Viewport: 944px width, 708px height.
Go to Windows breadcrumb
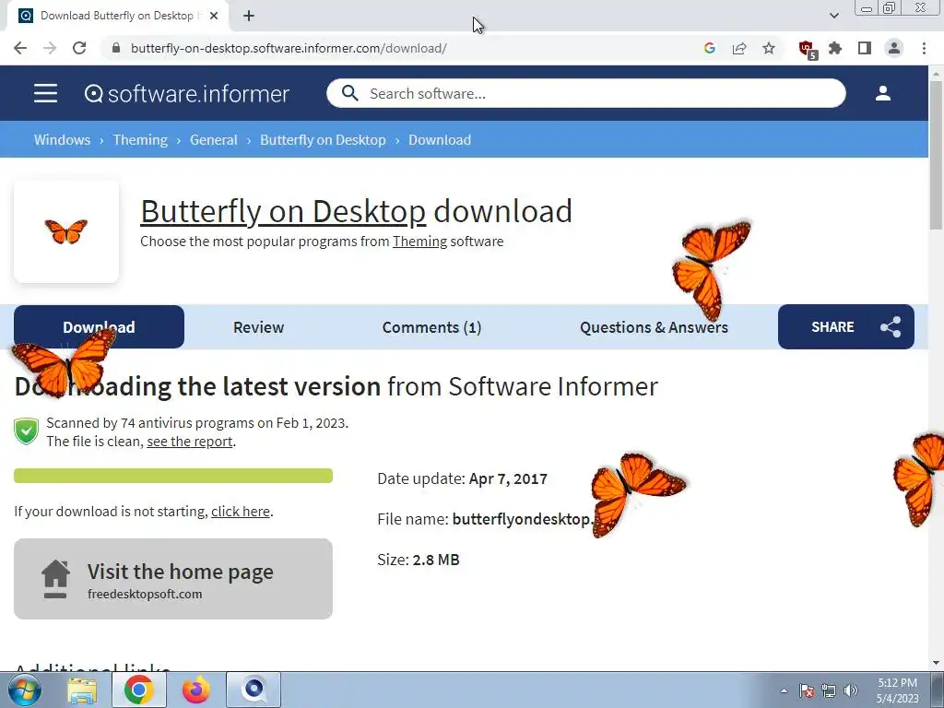(x=62, y=140)
